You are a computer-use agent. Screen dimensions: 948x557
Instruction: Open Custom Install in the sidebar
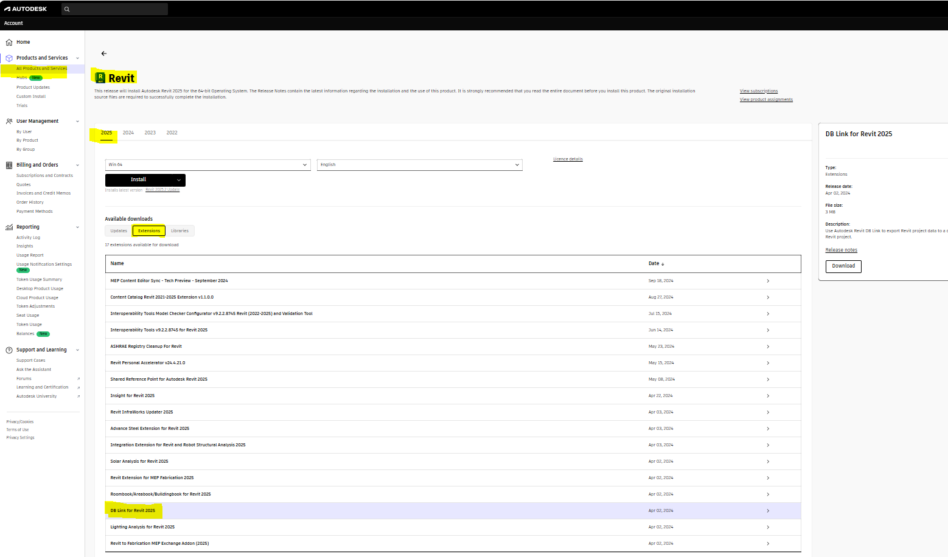(x=31, y=97)
